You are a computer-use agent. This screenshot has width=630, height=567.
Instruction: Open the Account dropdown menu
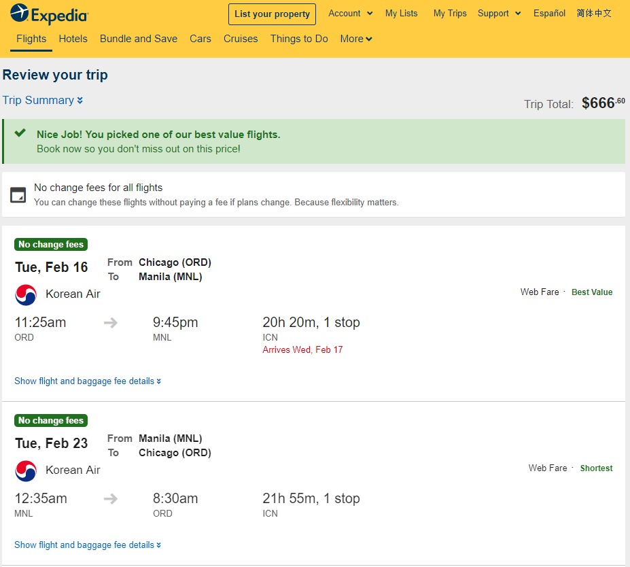(351, 14)
